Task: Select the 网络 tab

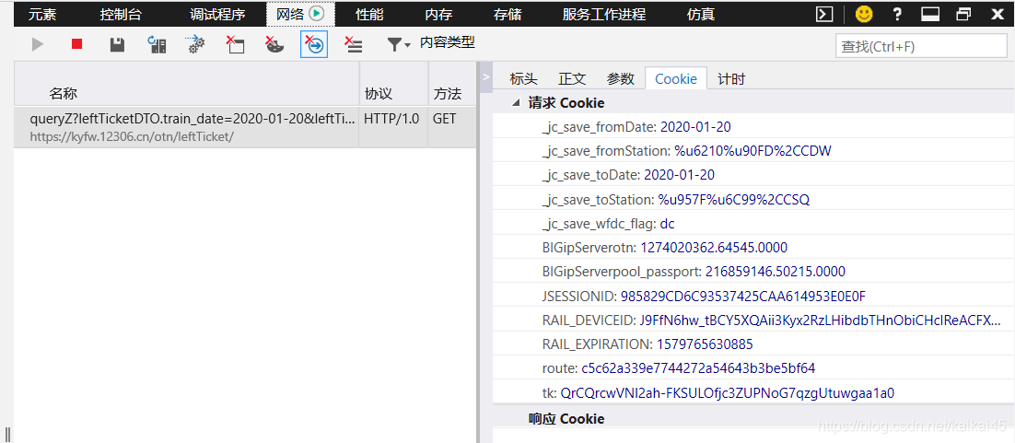Action: pos(300,14)
